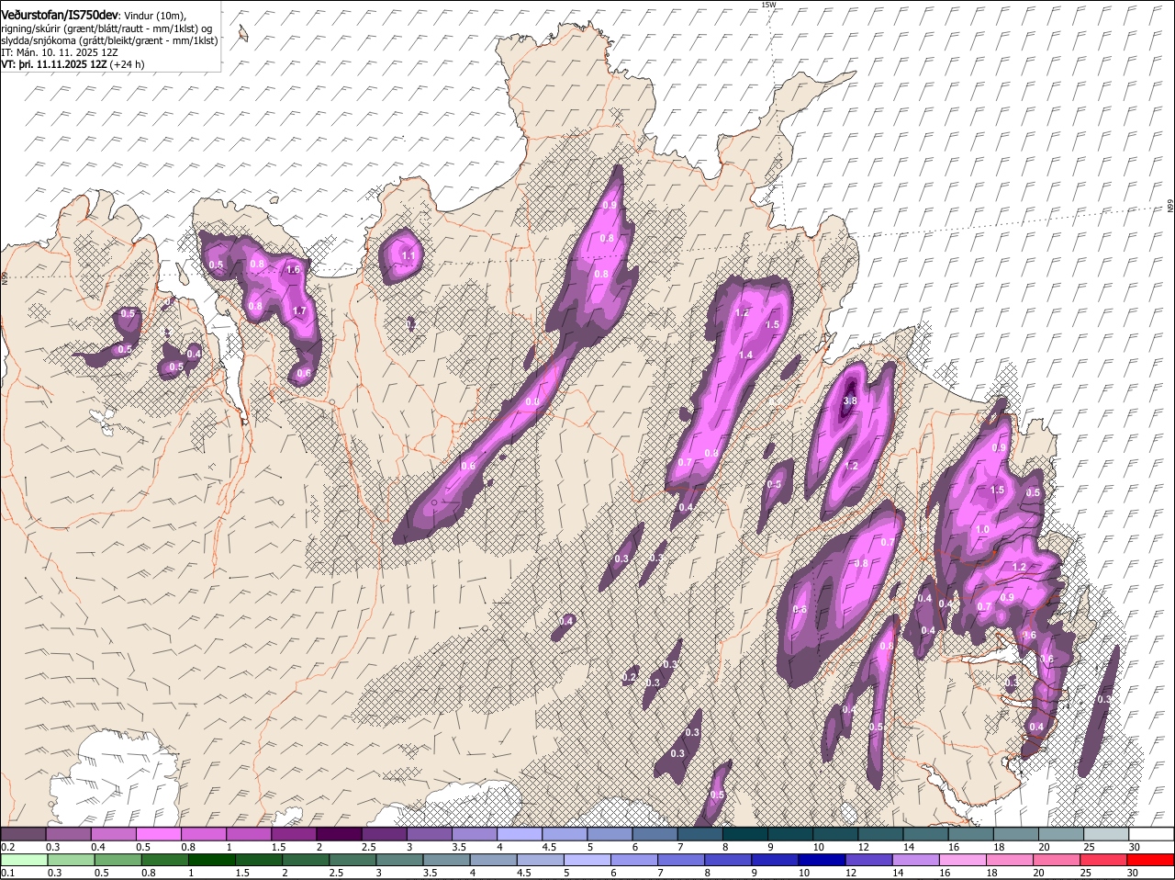Screen dimensions: 1175x880
Task: Select snow legend swatch for 6–7 mm
Action: (x=655, y=833)
